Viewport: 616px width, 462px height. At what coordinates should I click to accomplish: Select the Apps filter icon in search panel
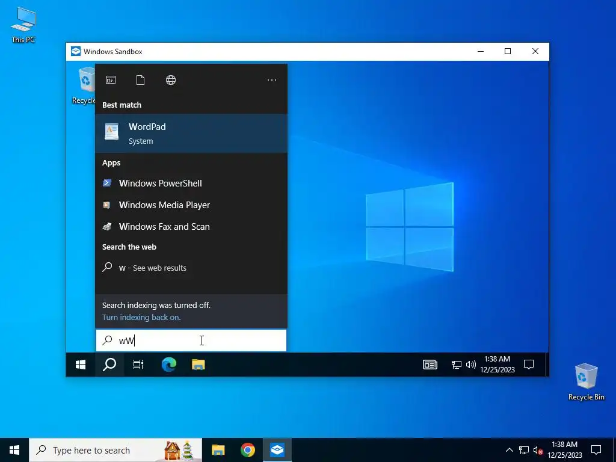coord(111,80)
